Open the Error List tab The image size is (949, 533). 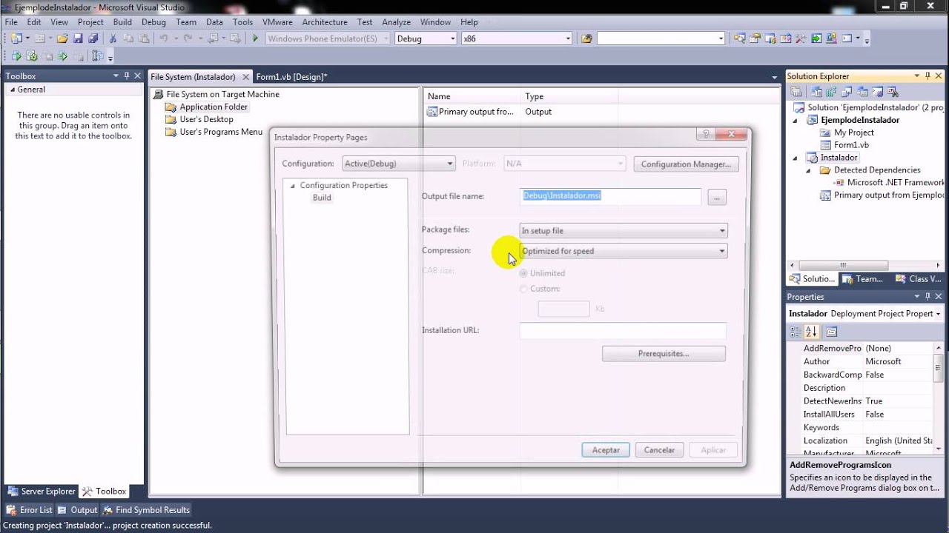pyautogui.click(x=30, y=510)
